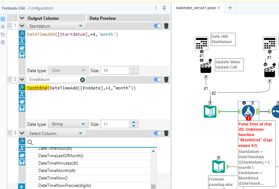The height and width of the screenshot is (189, 279).
Task: Click the Update Value annotation label
Action: coord(229,65)
